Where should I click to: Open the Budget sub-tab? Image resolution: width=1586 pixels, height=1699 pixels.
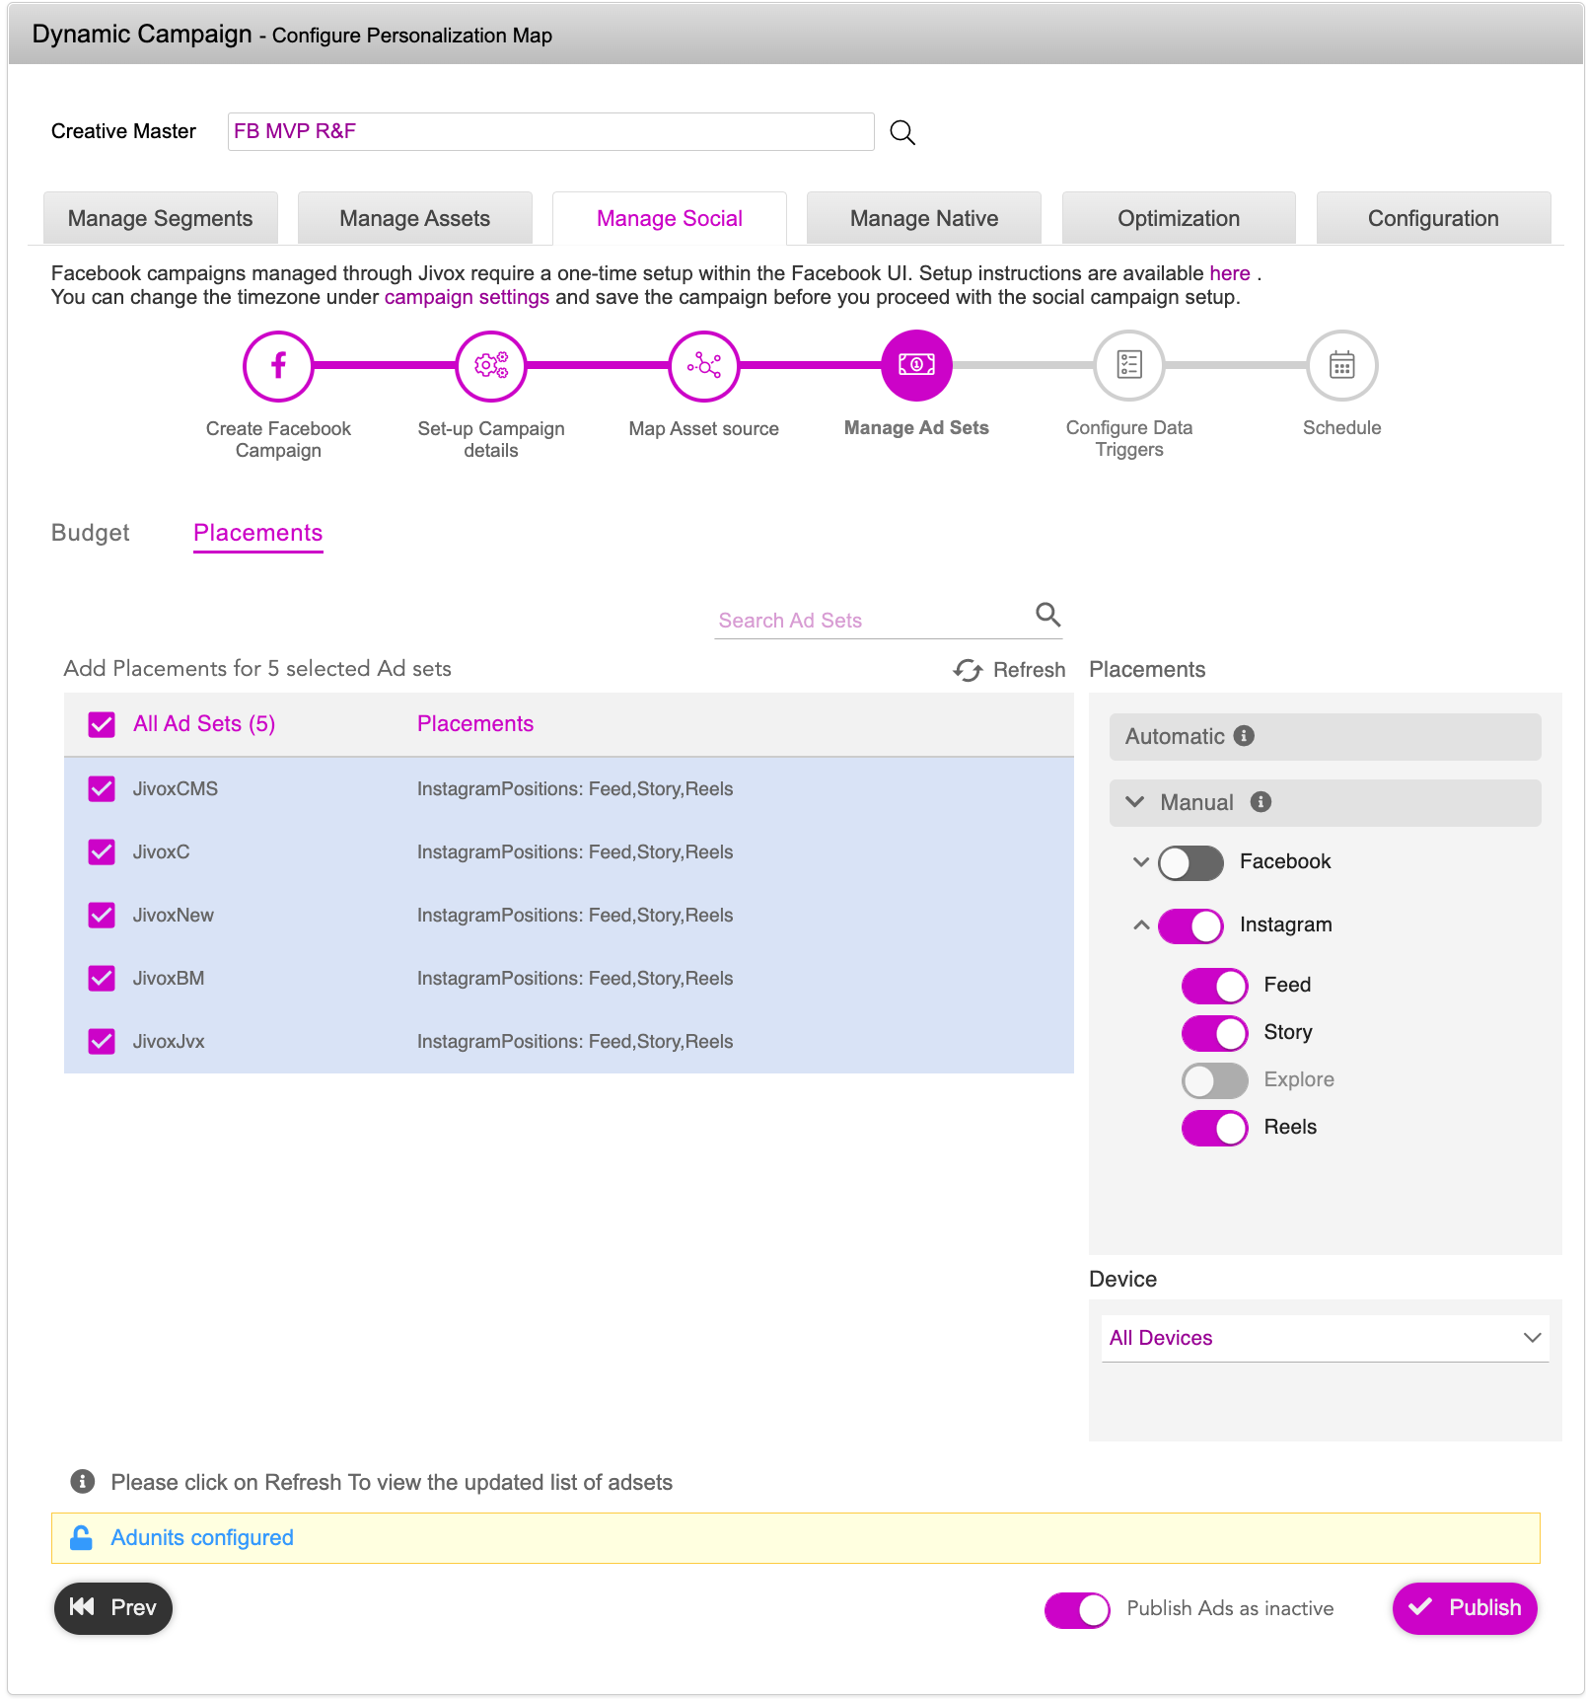[91, 533]
